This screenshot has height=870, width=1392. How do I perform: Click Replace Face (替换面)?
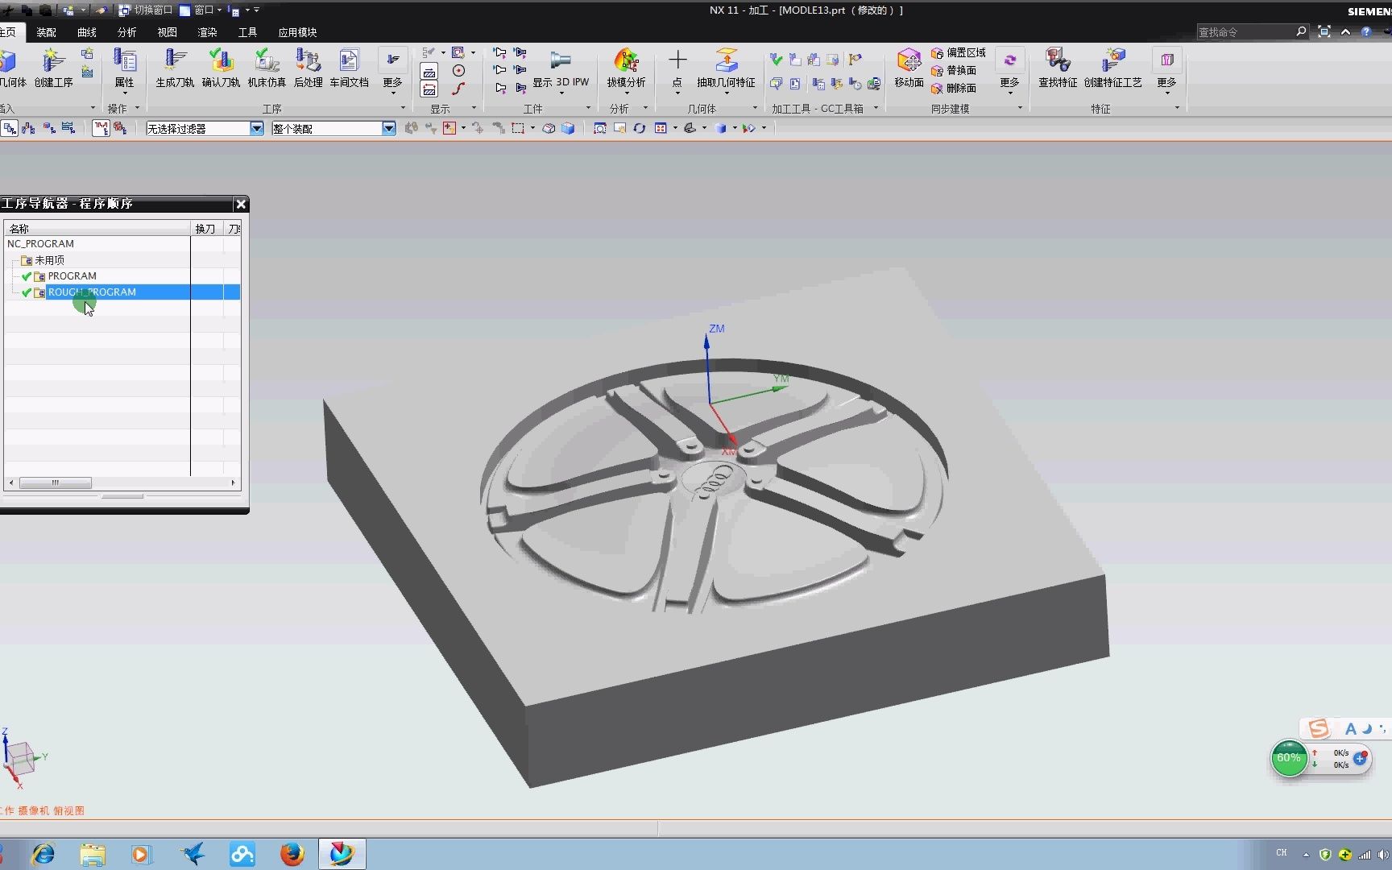coord(954,71)
